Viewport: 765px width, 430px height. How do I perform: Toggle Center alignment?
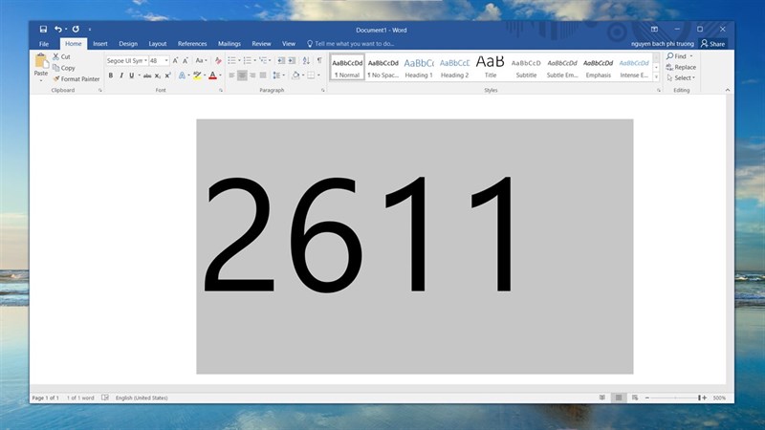coord(242,75)
